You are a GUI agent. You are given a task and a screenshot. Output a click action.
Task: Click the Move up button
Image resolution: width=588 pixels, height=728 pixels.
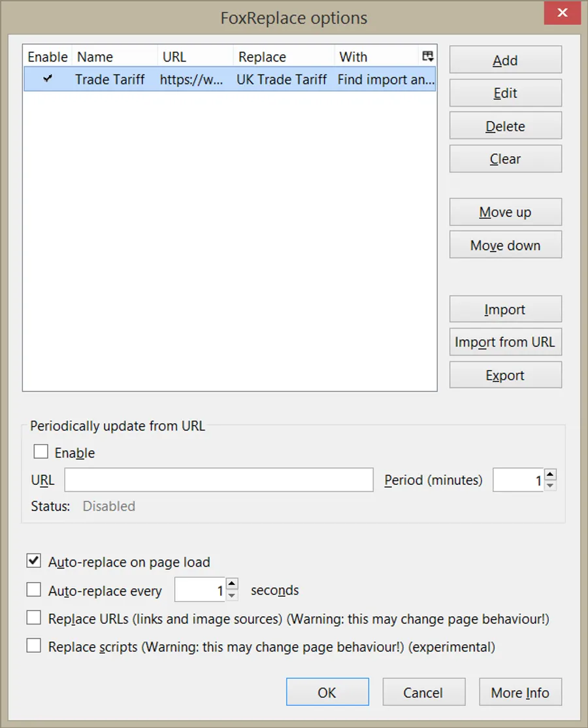pyautogui.click(x=505, y=212)
